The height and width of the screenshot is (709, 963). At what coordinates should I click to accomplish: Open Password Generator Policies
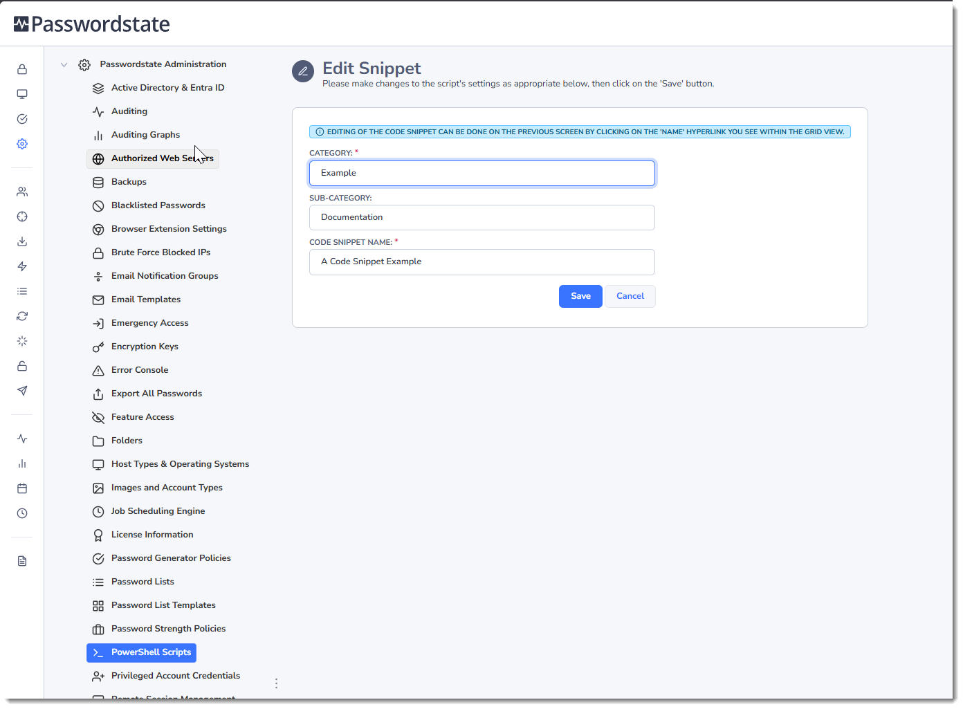(171, 558)
